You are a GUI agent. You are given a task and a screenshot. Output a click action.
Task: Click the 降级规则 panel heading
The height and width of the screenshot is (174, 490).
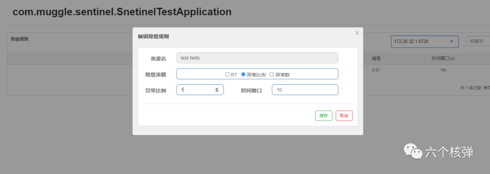coord(20,39)
